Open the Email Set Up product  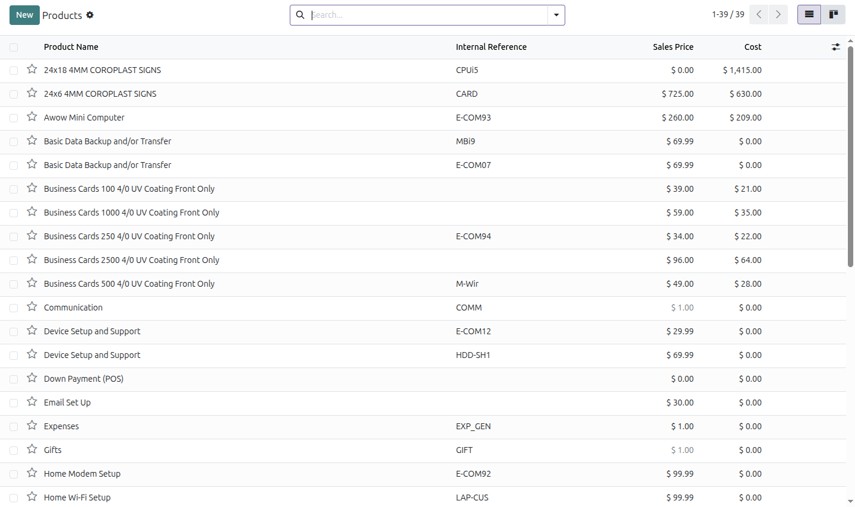coord(67,403)
